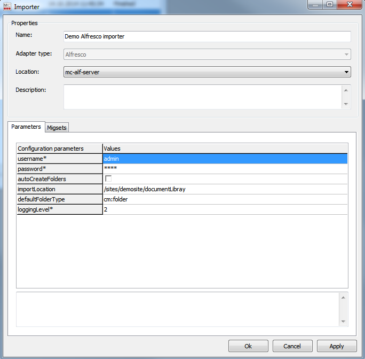Click the Cancel button

(x=292, y=346)
